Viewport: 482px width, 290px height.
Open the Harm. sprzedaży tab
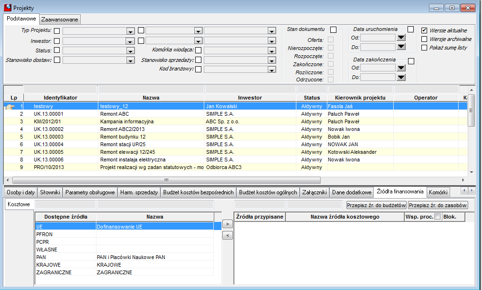[139, 192]
